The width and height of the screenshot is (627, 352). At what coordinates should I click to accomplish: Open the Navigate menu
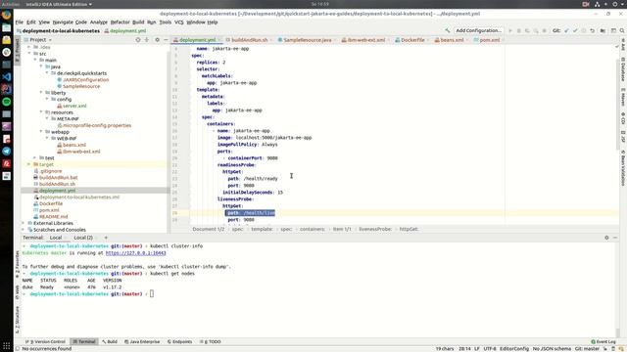pos(63,22)
